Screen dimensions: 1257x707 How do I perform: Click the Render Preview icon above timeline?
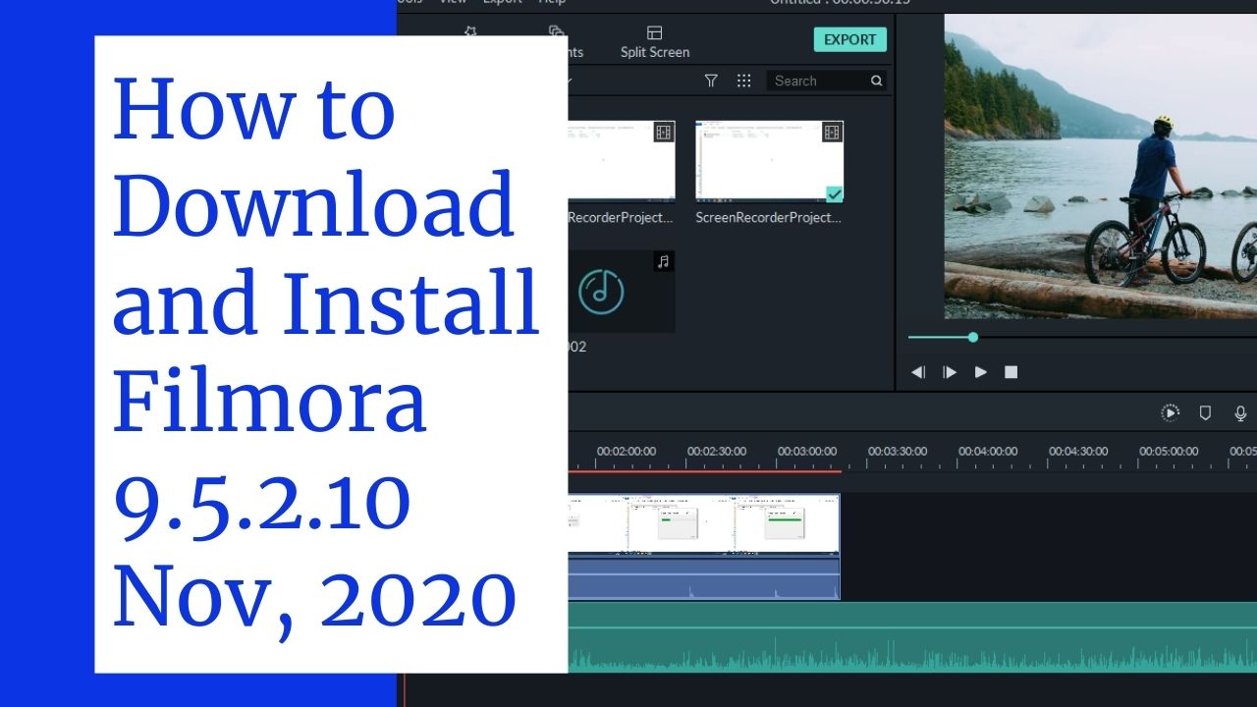click(x=1170, y=413)
